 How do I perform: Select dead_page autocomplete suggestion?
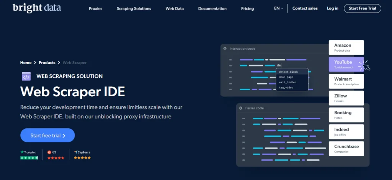coord(292,77)
